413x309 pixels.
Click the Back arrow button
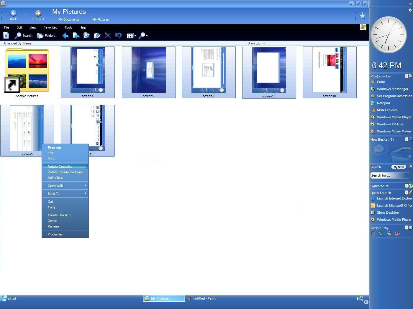pyautogui.click(x=13, y=14)
